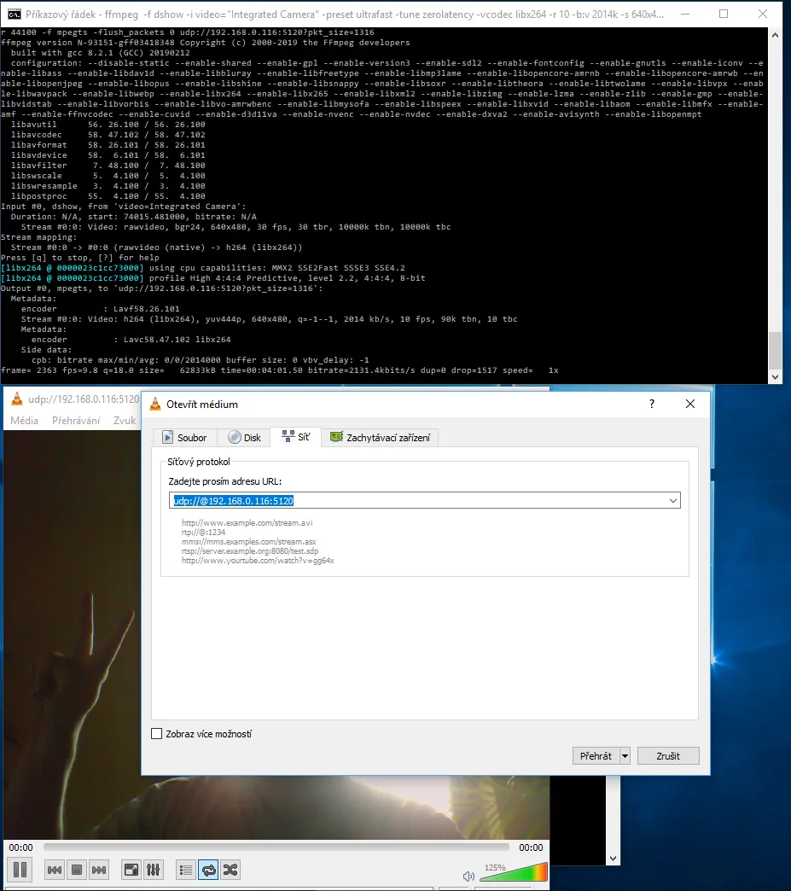This screenshot has width=791, height=891.
Task: Mute audio via VLC speaker icon
Action: 468,876
